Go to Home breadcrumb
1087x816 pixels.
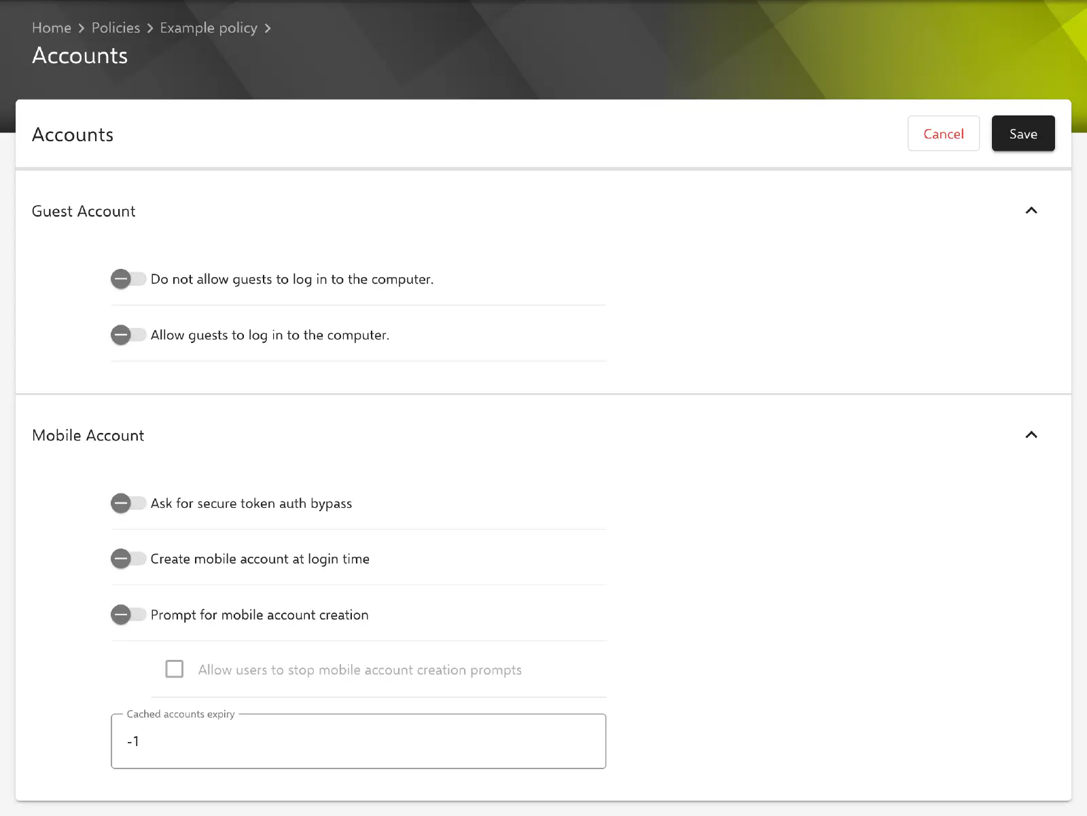point(52,28)
